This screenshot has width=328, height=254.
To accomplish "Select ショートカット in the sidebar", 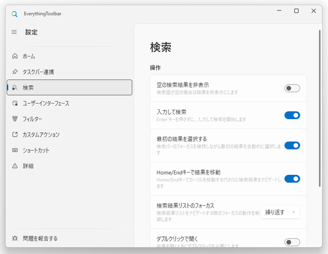I will point(69,150).
